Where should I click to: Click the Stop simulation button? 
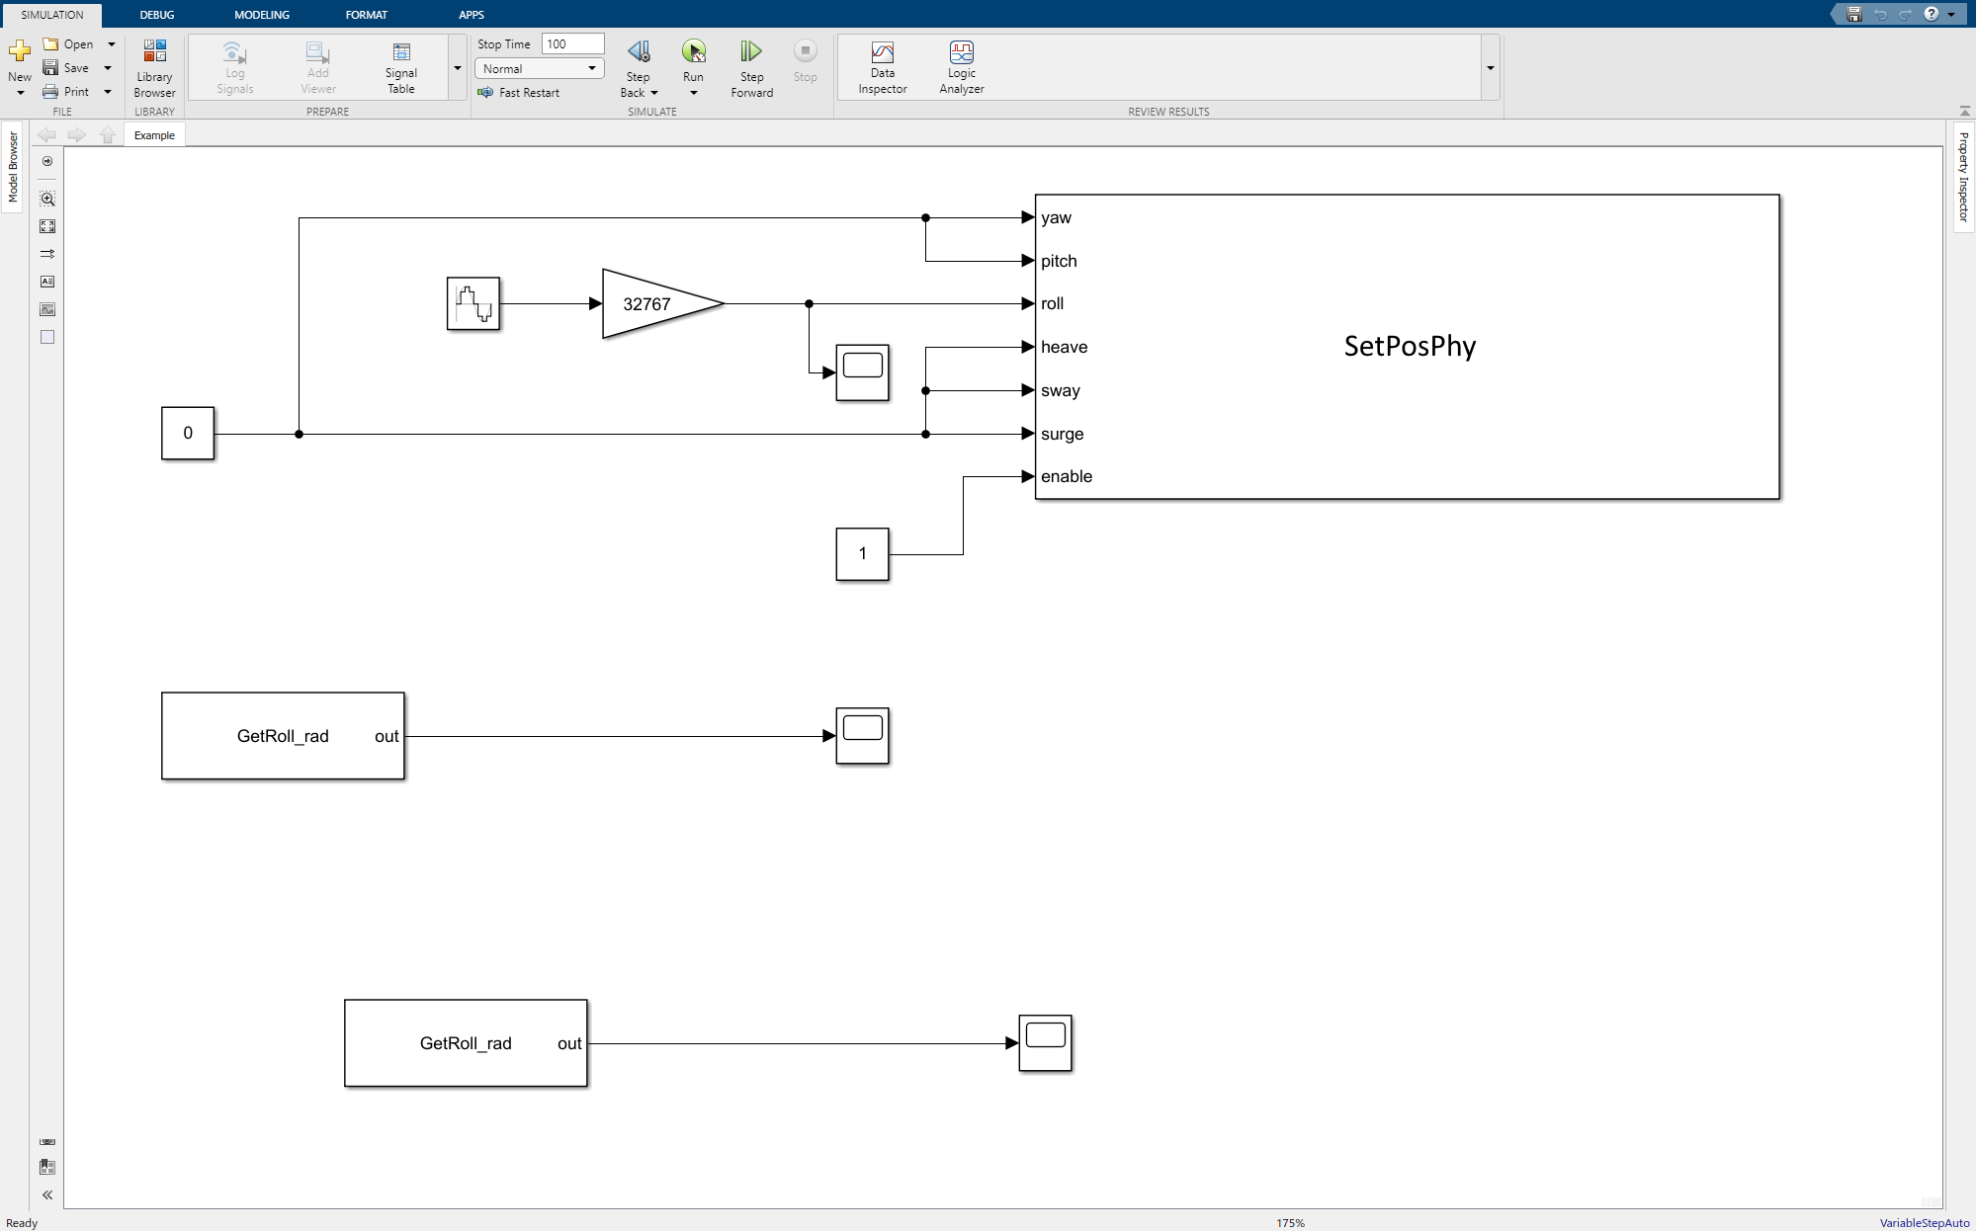click(x=805, y=61)
